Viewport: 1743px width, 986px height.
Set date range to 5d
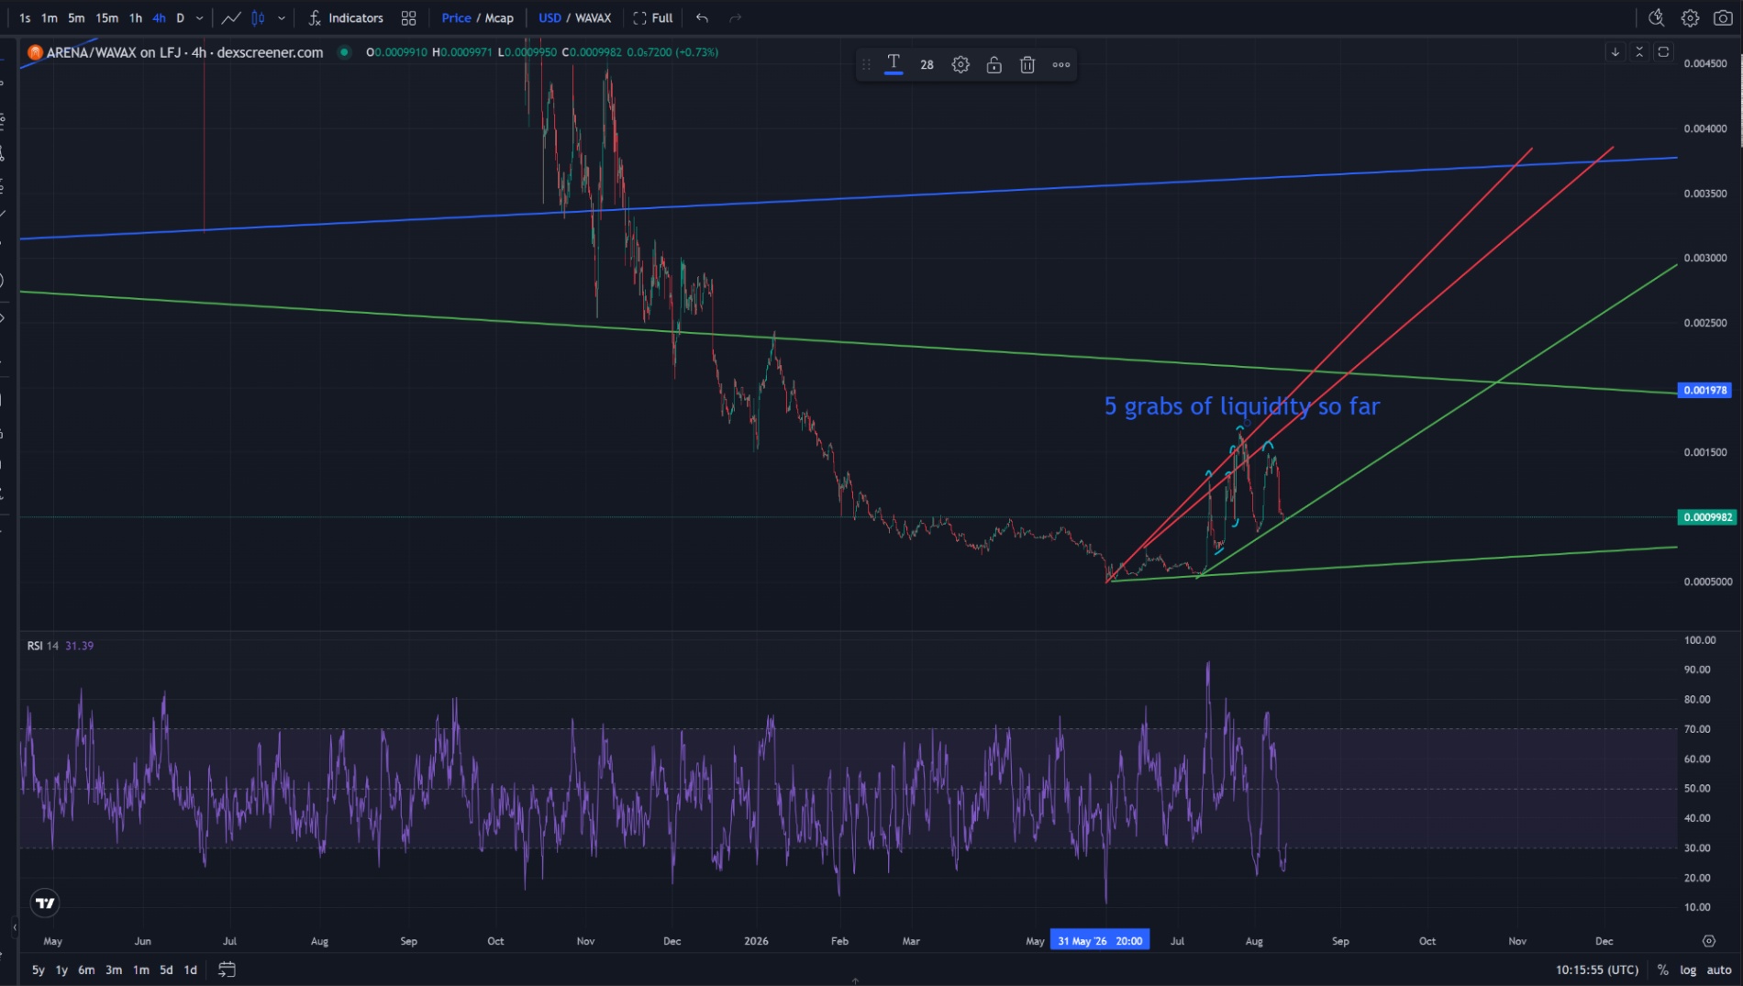[166, 969]
